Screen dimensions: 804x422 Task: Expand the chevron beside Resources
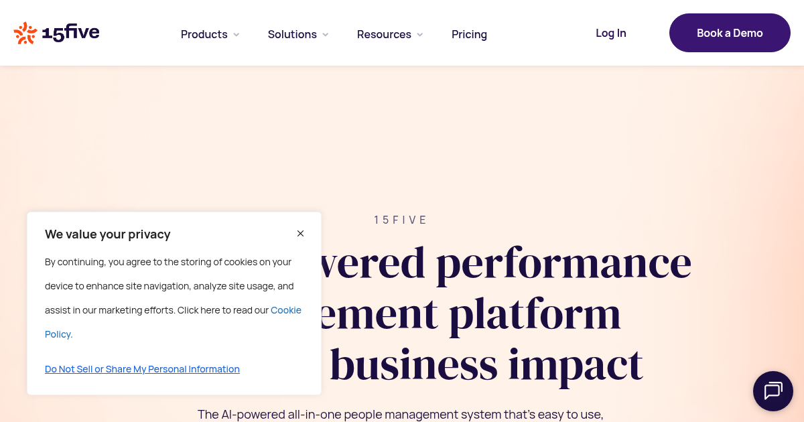coord(420,35)
